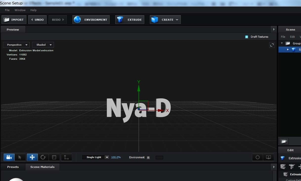
Task: Click the Import button
Action: click(14, 20)
